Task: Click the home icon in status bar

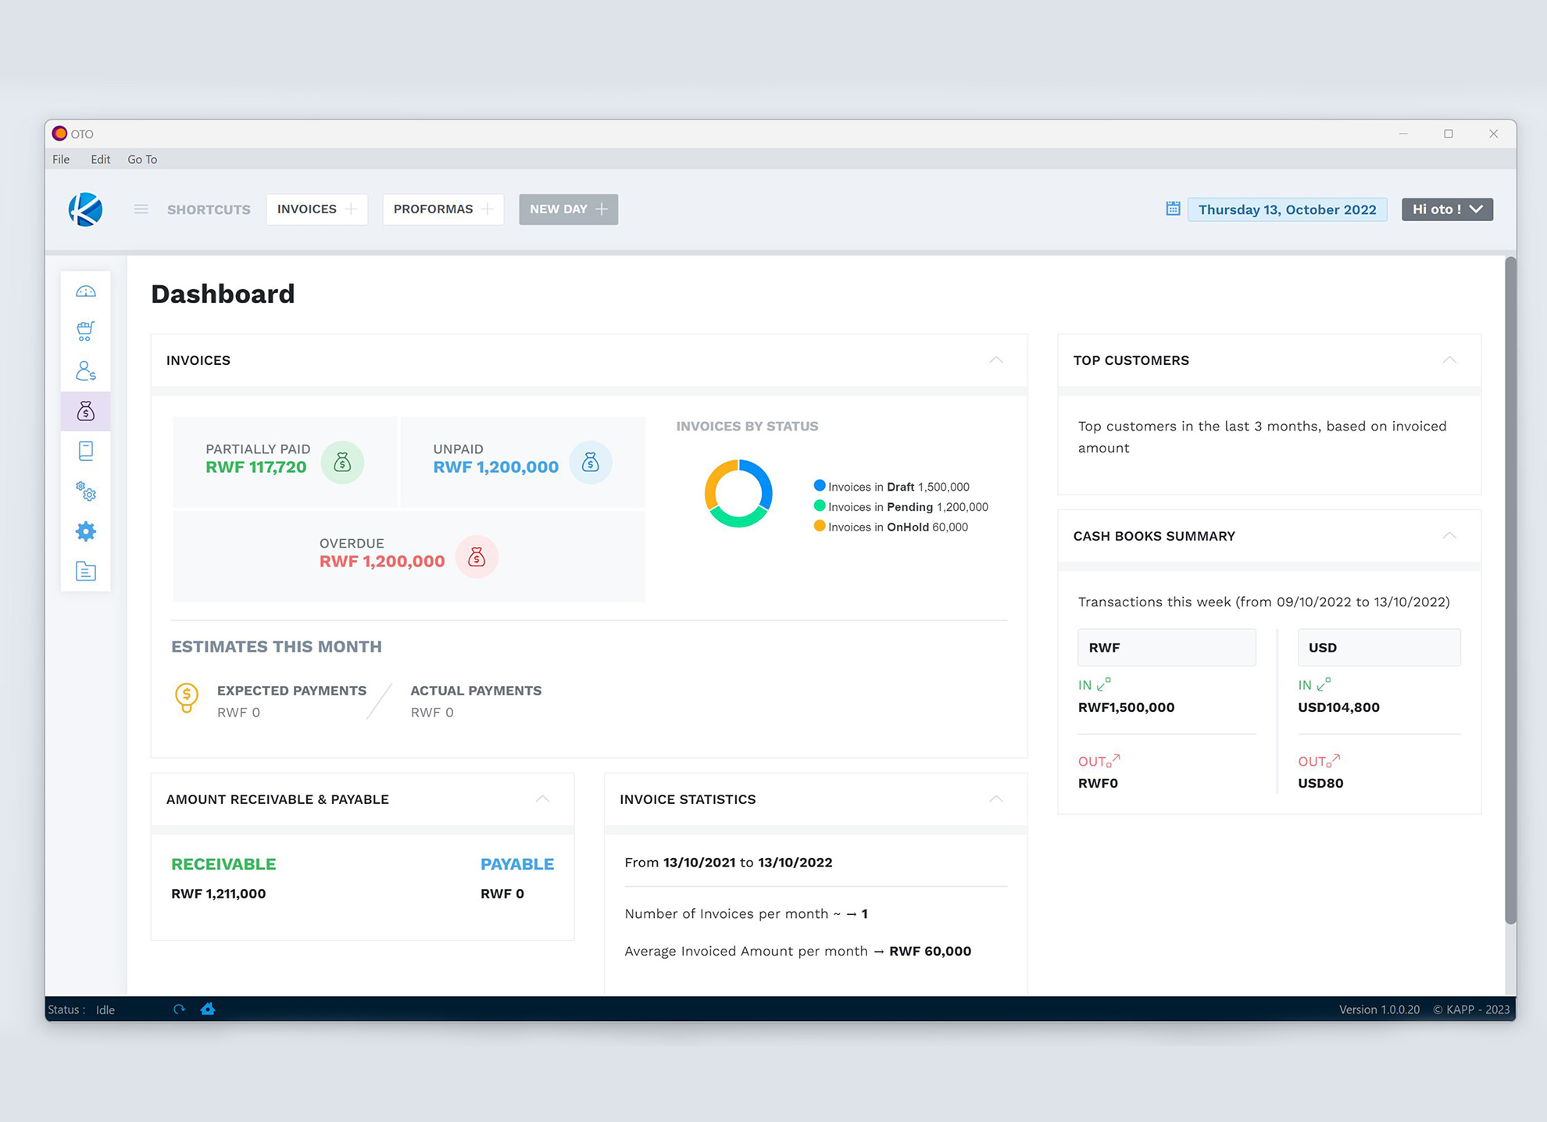Action: tap(208, 1009)
